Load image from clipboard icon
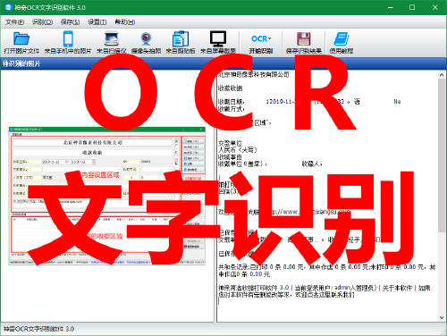Viewport: 447px width, 336px height. [181, 38]
